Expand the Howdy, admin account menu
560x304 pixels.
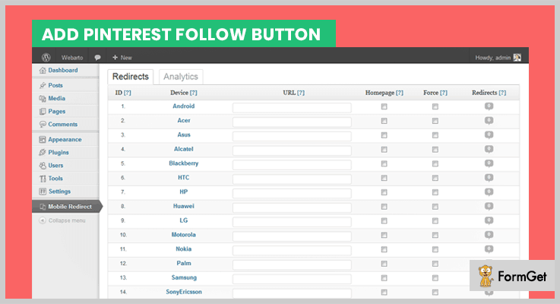(x=492, y=57)
